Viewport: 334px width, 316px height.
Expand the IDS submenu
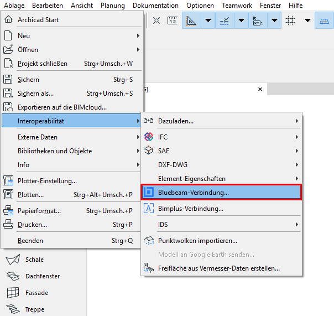(x=222, y=225)
